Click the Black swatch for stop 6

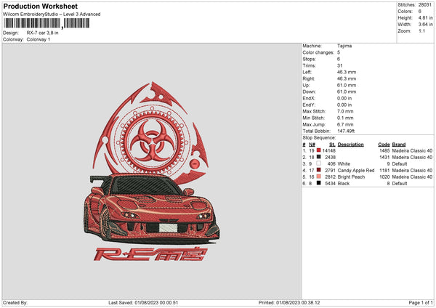(x=319, y=183)
